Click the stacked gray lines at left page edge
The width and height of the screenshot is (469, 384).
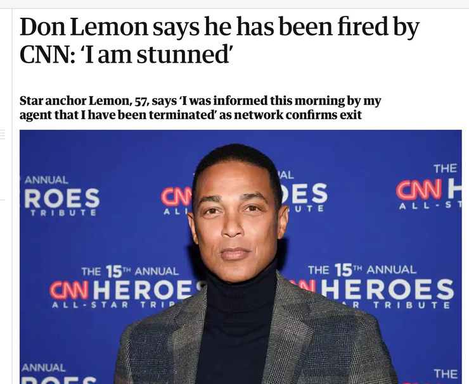click(3, 134)
